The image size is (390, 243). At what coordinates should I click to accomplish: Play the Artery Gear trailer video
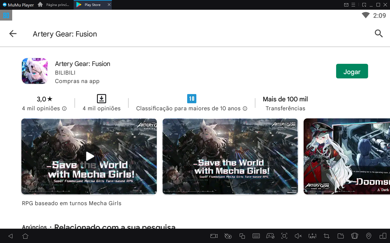point(89,156)
